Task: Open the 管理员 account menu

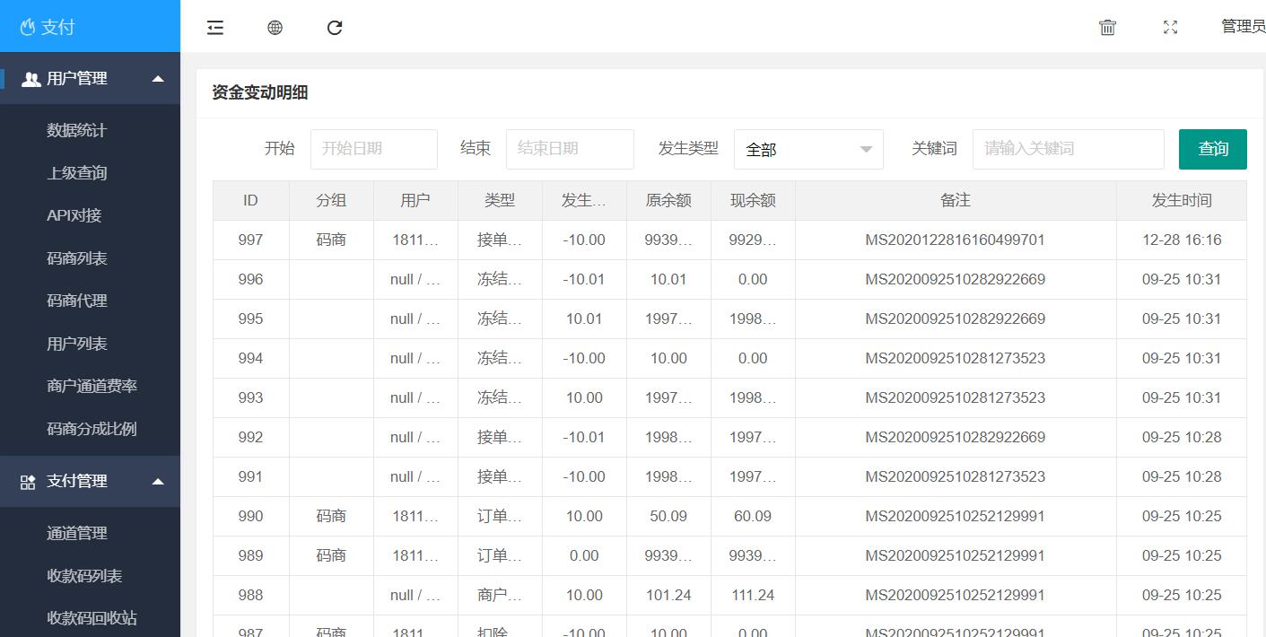Action: point(1243,27)
